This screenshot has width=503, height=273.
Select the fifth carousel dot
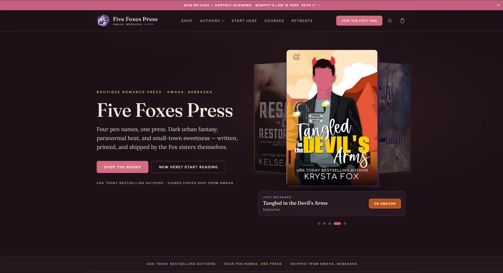point(345,224)
